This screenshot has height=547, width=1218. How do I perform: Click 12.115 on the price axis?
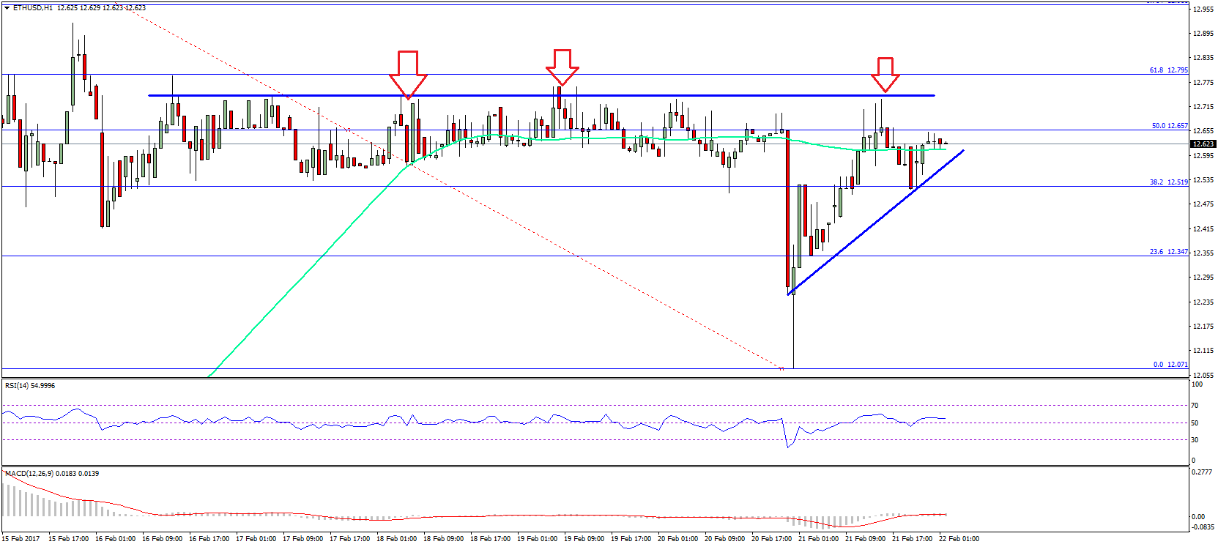(1203, 351)
